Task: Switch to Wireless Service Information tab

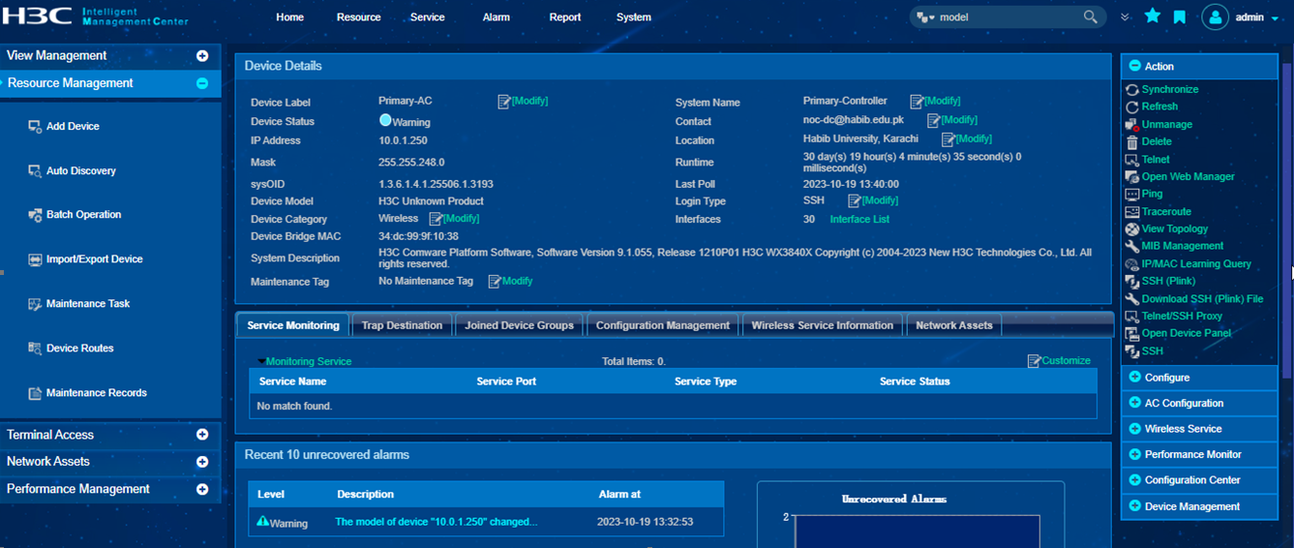Action: point(822,325)
